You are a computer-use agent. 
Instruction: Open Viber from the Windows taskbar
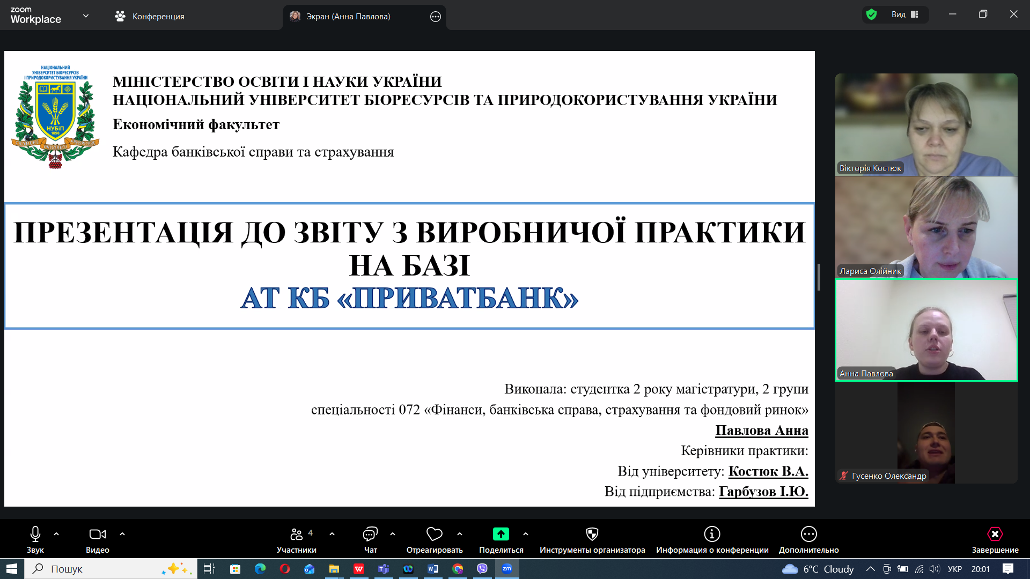point(482,569)
